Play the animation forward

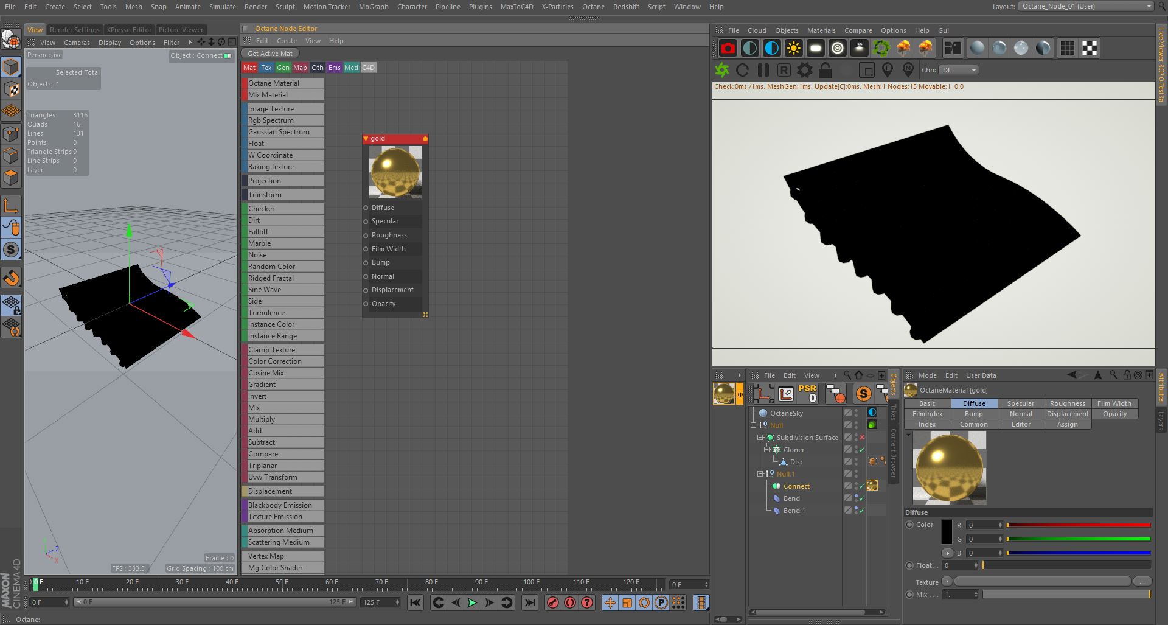click(472, 602)
